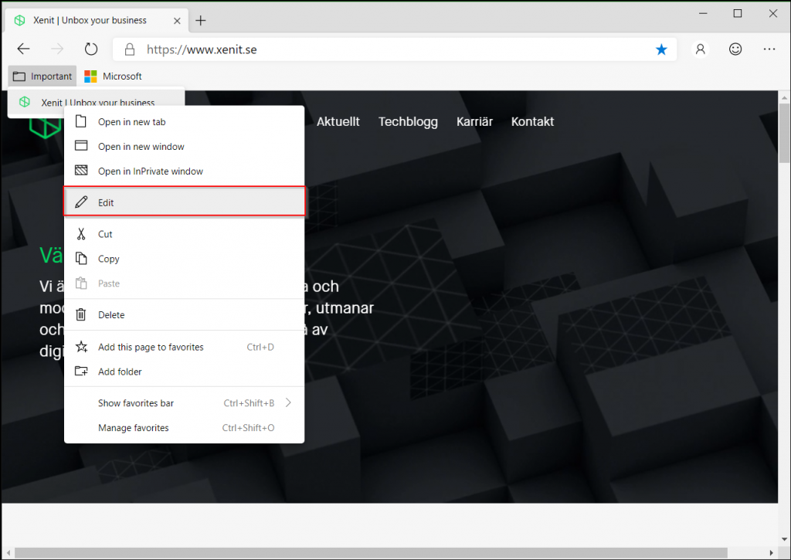Open the profile account icon
791x560 pixels.
(x=700, y=48)
